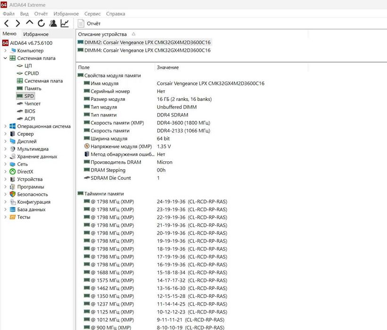
Task: Select the Производитель DRAM row
Action: click(x=128, y=162)
